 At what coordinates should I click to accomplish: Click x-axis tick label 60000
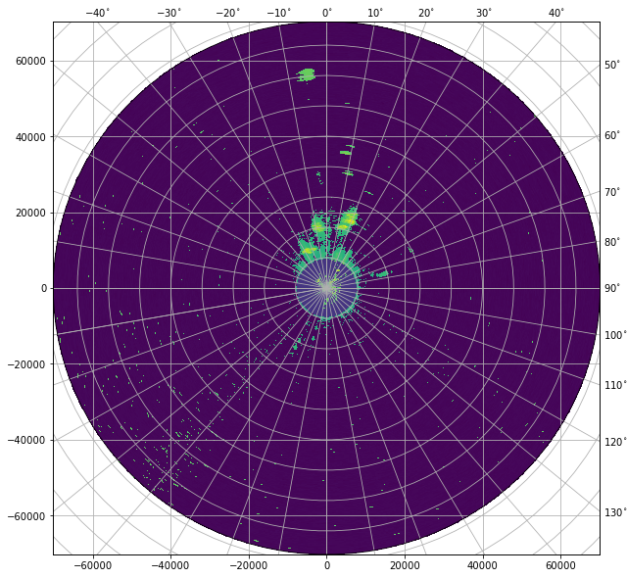[560, 565]
